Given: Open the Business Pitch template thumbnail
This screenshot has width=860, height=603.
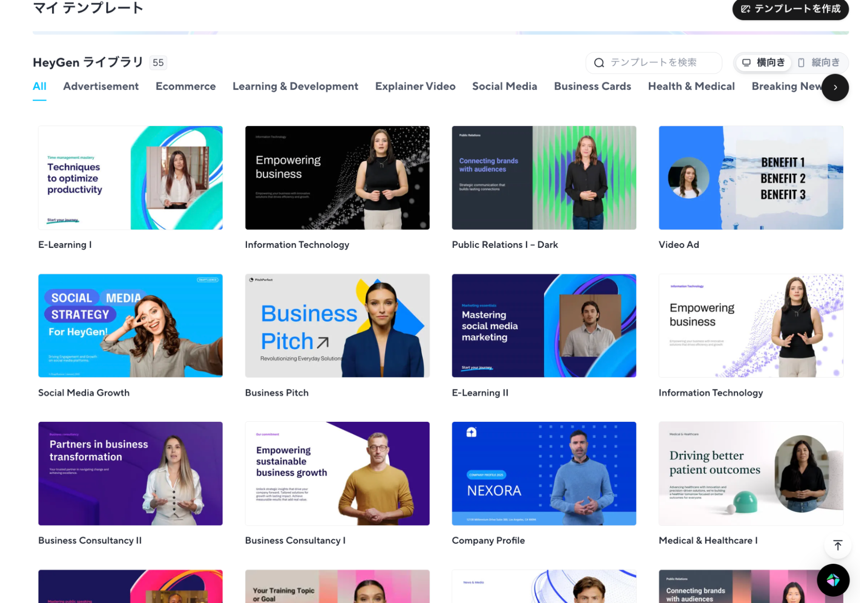Looking at the screenshot, I should [x=337, y=326].
